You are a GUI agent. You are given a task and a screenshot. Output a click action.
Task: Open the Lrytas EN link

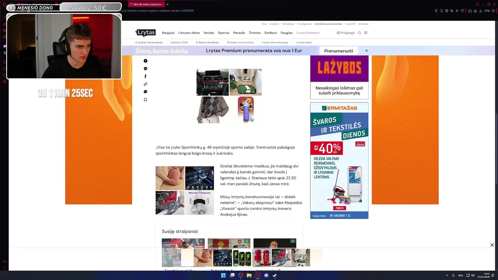pos(350,24)
